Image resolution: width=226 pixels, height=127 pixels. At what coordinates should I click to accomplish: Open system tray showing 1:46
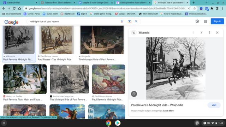[x=213, y=123]
